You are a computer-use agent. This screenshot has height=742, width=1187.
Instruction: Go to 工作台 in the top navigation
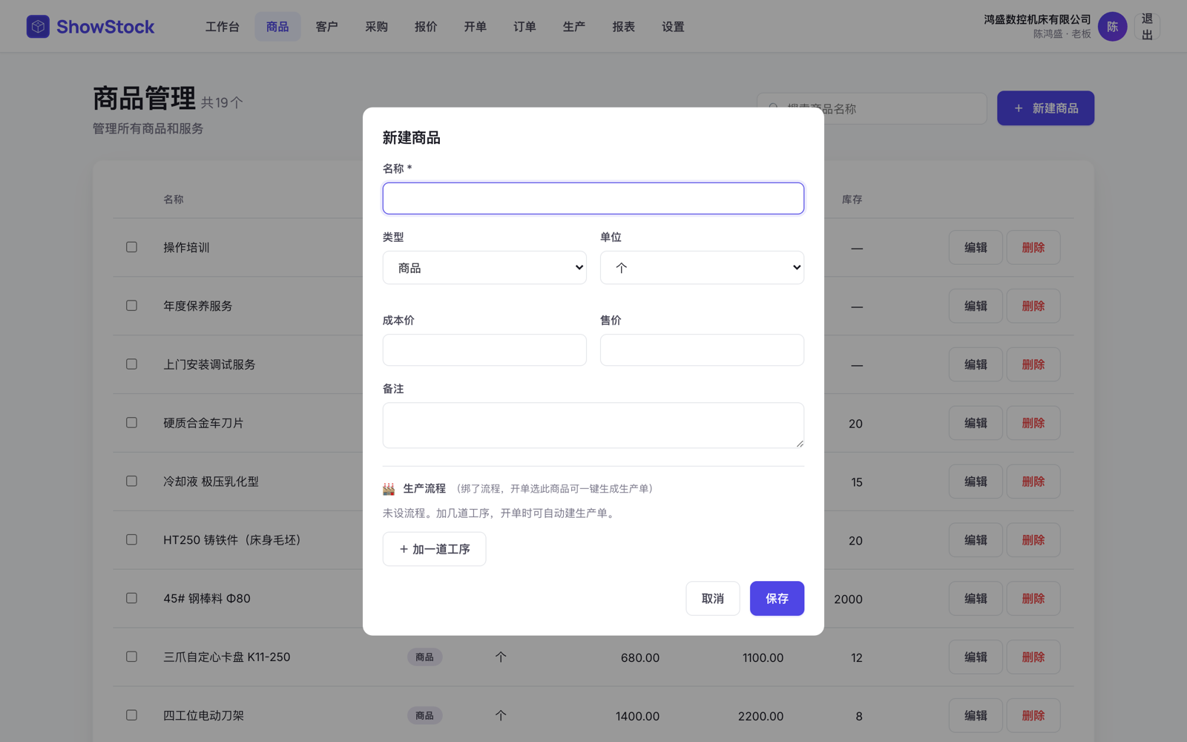[x=223, y=27]
